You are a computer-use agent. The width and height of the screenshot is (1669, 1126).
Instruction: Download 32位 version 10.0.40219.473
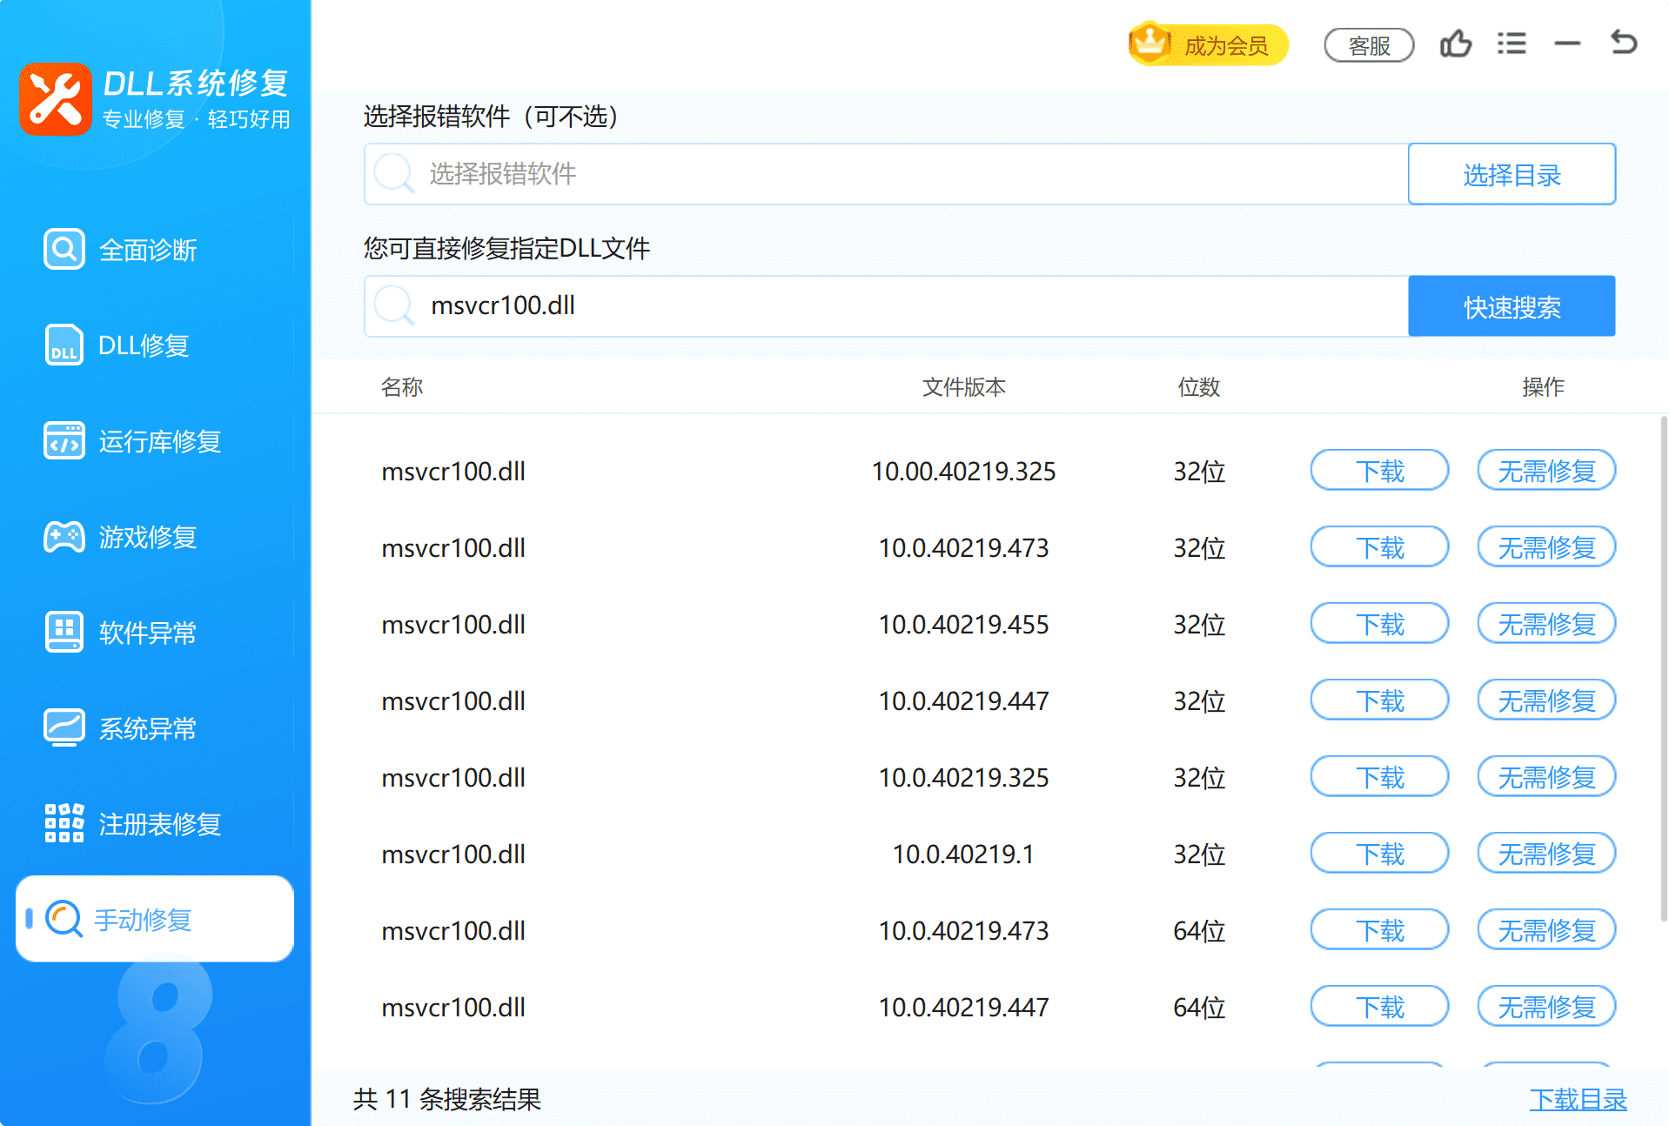click(1379, 547)
